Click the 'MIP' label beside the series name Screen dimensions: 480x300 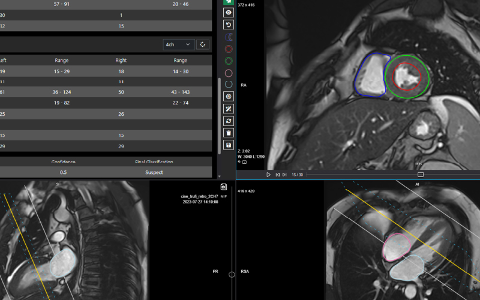pyautogui.click(x=223, y=196)
